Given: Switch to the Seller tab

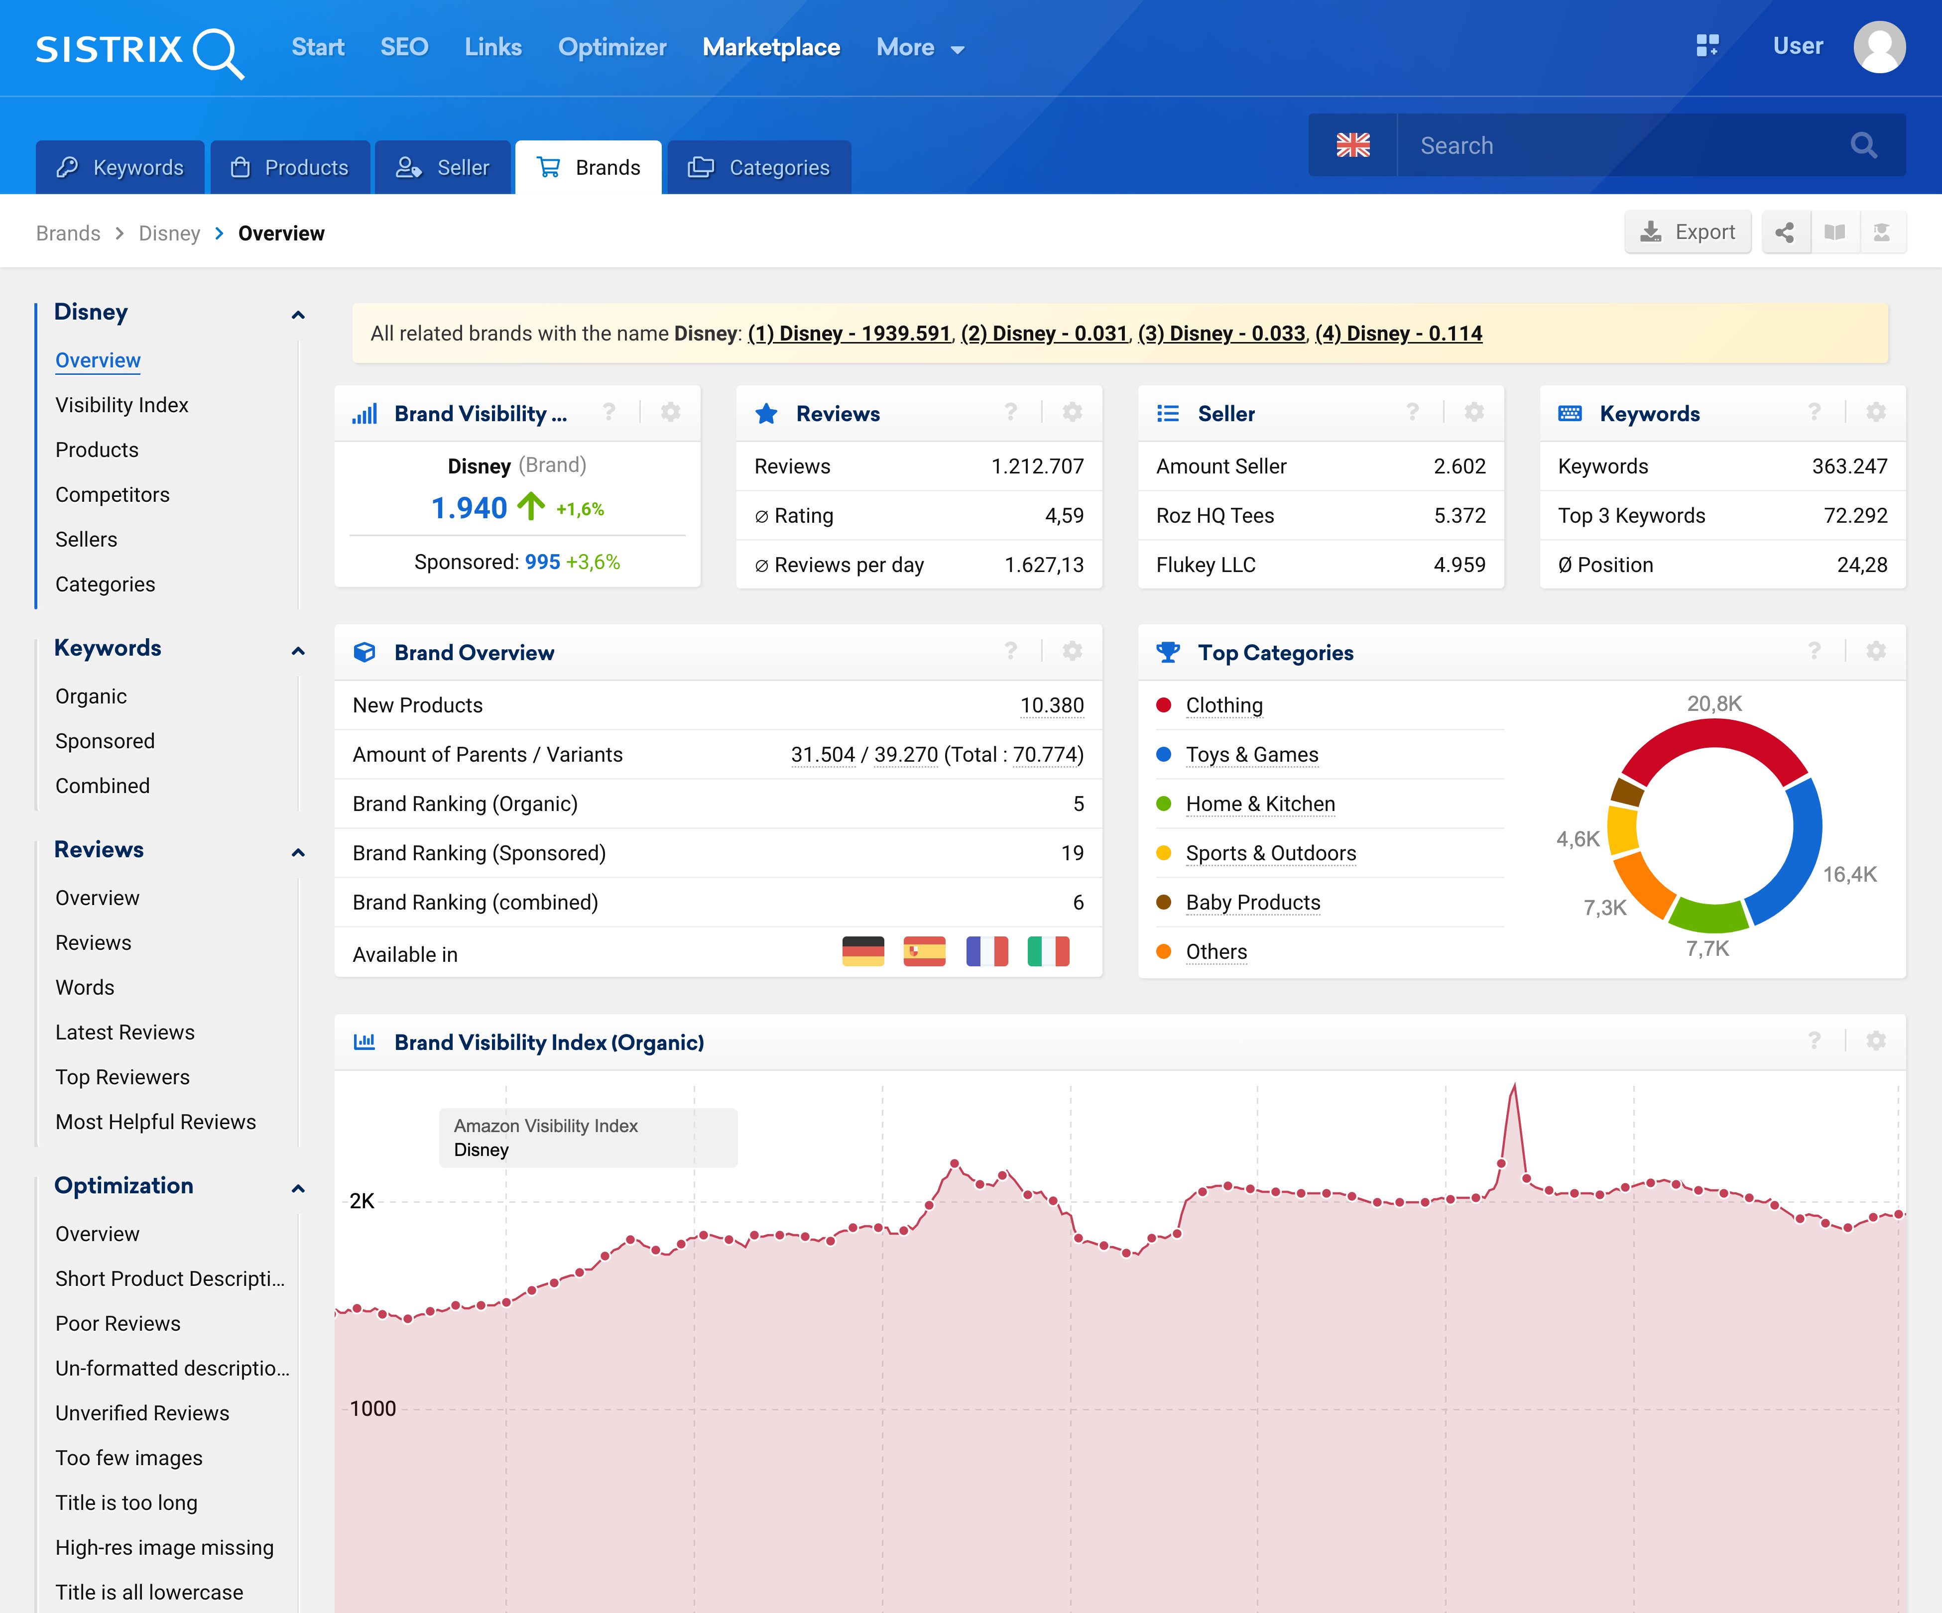Looking at the screenshot, I should (442, 167).
